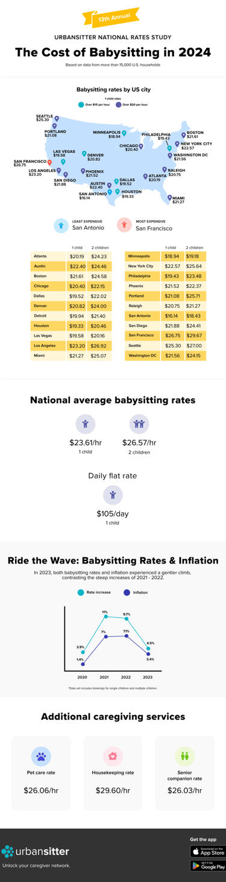Click the pet care paw icon

click(x=41, y=755)
